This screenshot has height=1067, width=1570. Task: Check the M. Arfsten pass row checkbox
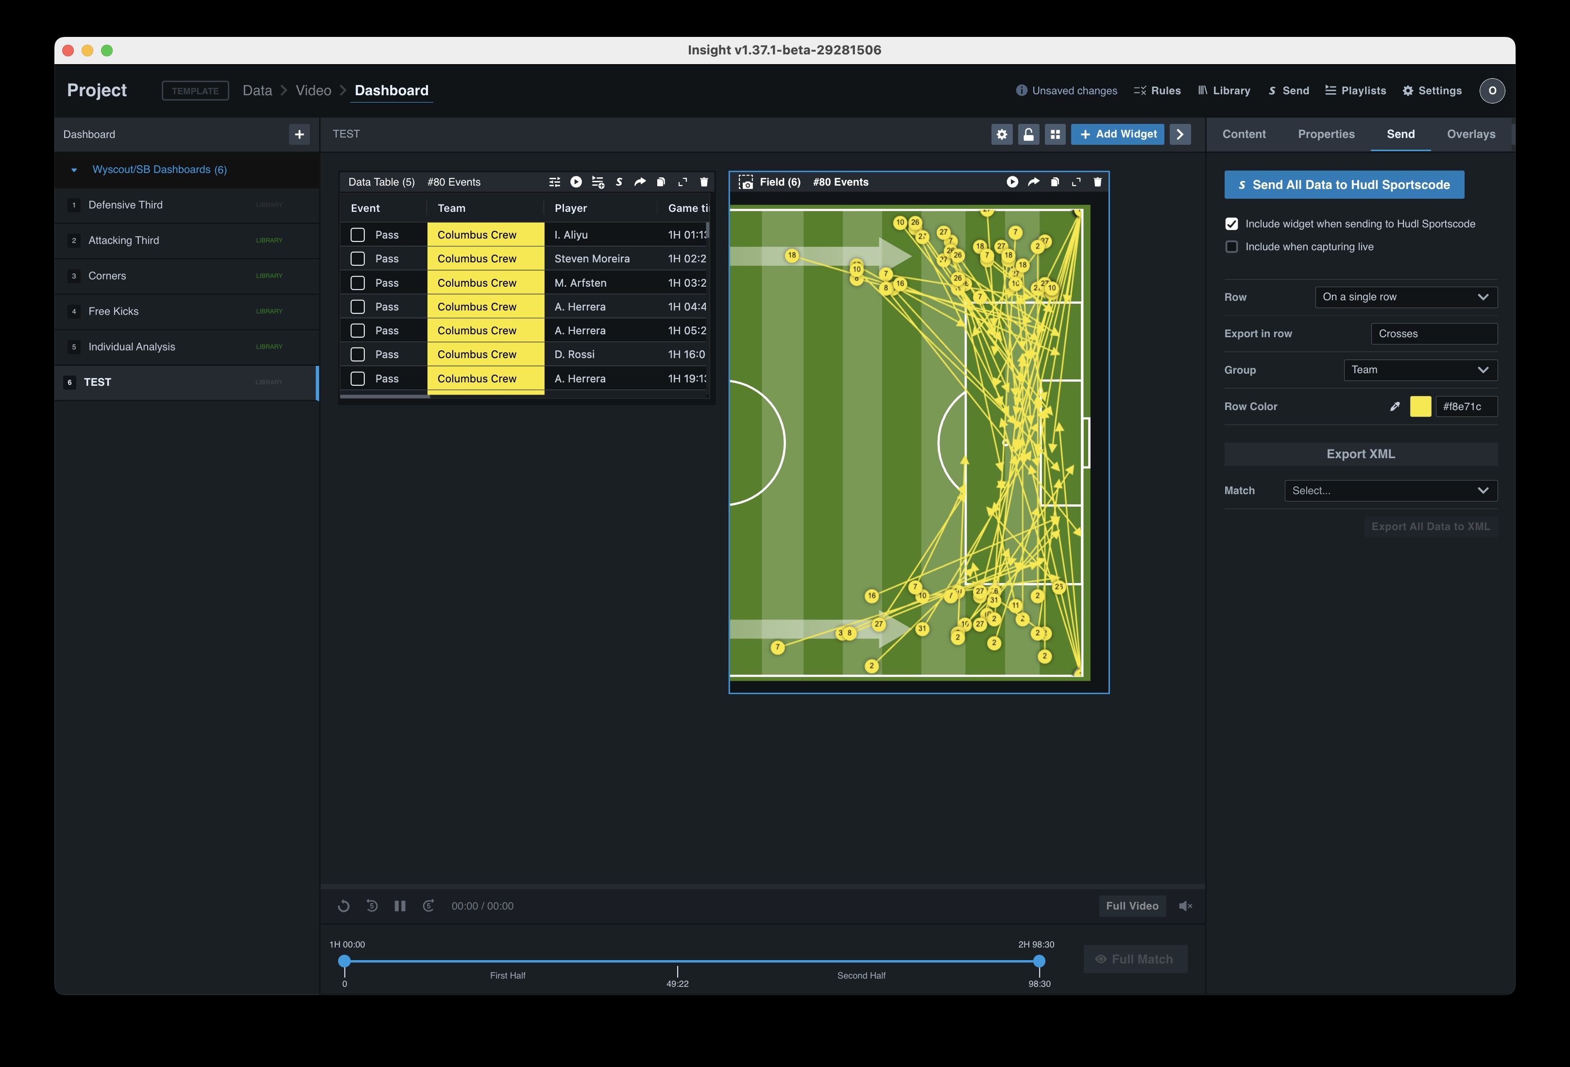[x=358, y=282]
